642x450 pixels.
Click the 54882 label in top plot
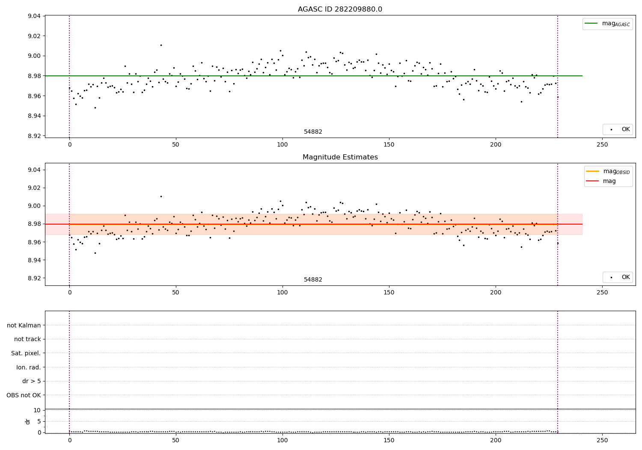313,132
